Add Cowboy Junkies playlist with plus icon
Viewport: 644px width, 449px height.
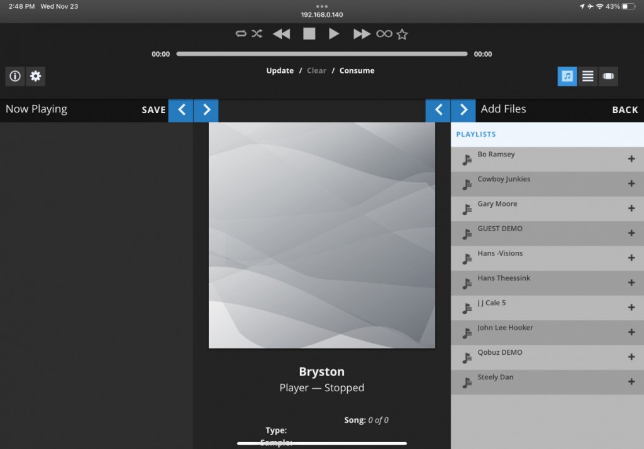[x=631, y=183]
